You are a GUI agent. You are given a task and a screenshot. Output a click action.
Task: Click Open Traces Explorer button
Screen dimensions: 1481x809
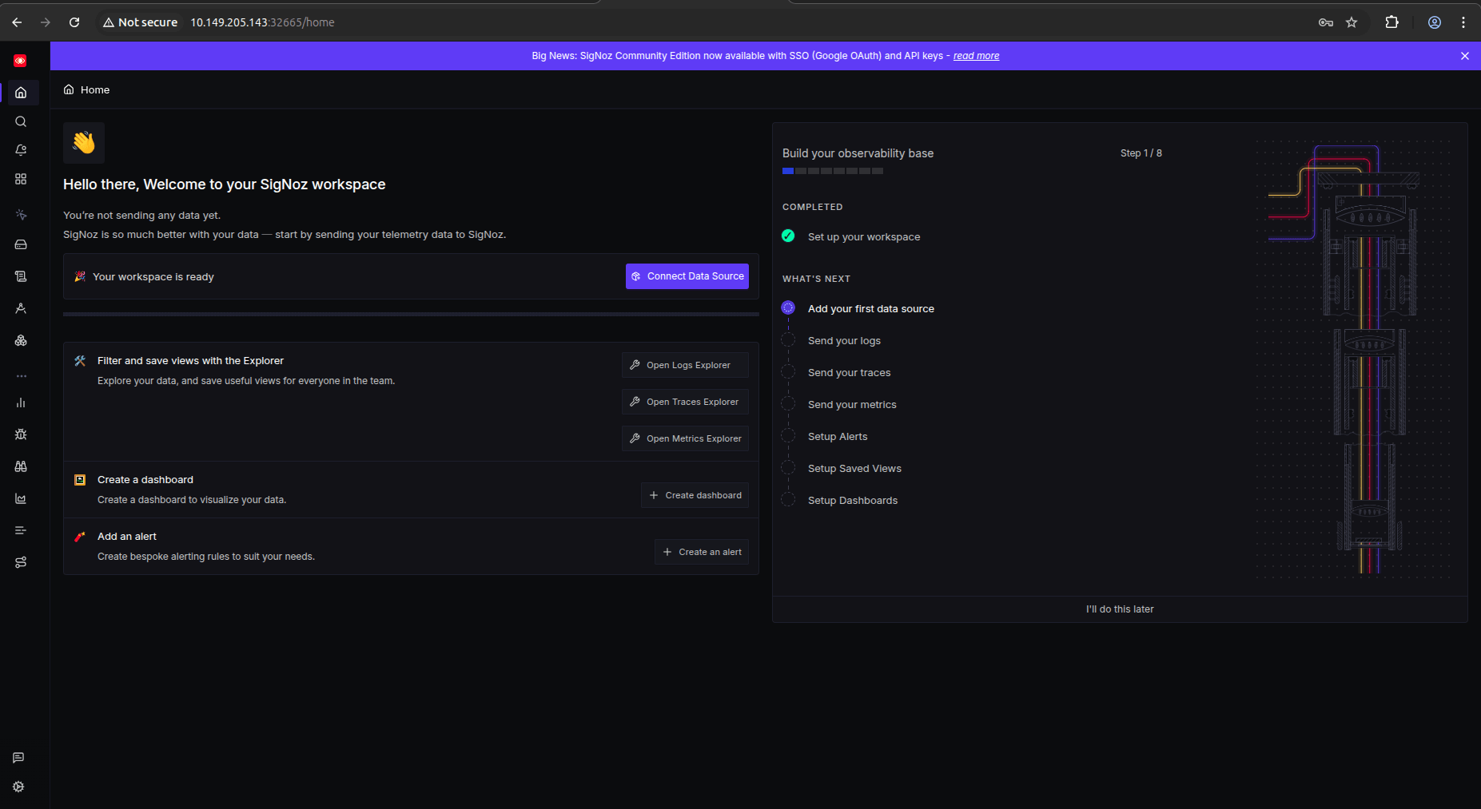pos(685,402)
